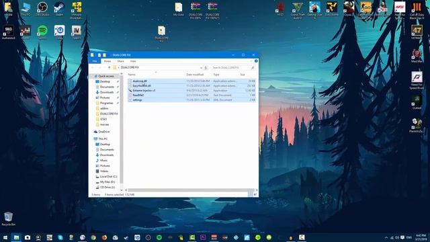Open the Spotify desktop shortcut
Viewport: 430px width, 242px height.
[42, 32]
